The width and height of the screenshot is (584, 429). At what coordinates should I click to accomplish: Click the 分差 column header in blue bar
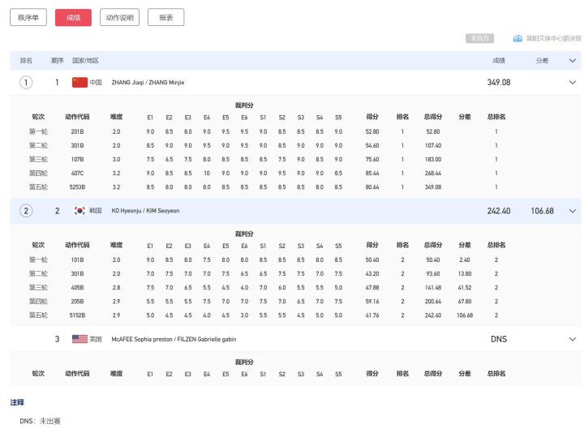(542, 61)
